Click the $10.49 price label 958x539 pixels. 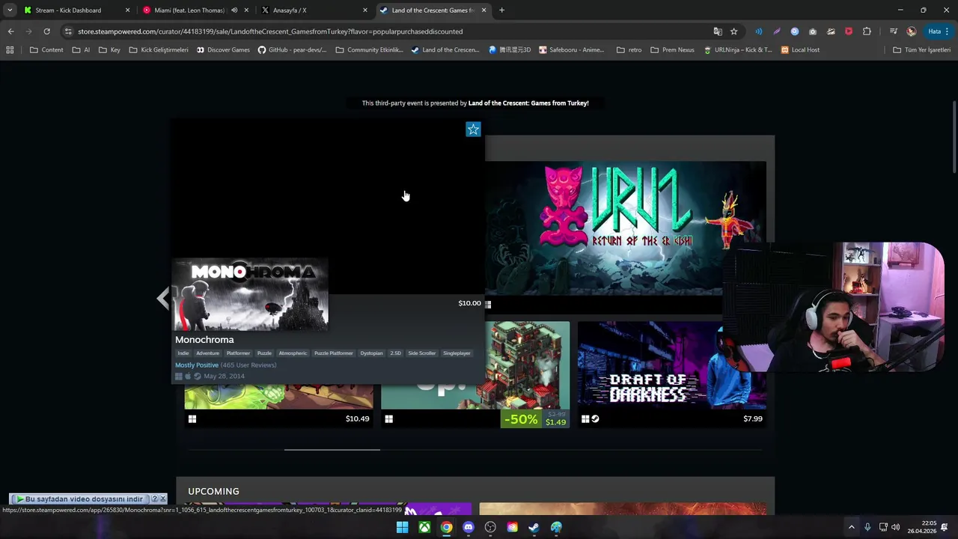[x=357, y=418]
